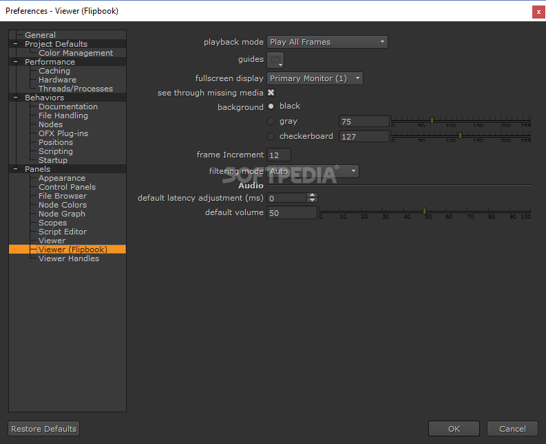Click the gray value field showing 75
546x444 pixels.
[x=364, y=122]
